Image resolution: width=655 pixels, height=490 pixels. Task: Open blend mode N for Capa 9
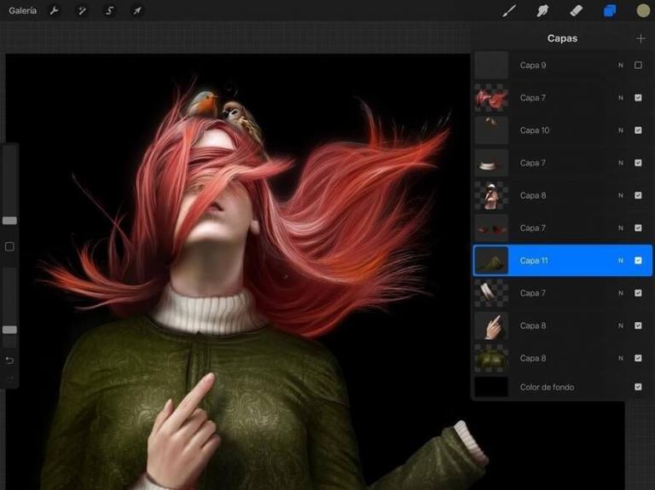[x=621, y=65]
